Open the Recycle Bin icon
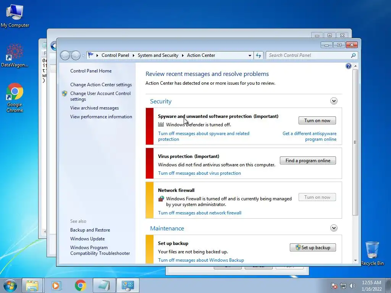Screen dimensions: 391x293 tap(372, 253)
